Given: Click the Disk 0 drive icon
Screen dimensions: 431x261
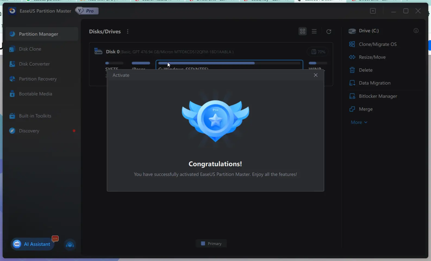Looking at the screenshot, I should point(98,51).
